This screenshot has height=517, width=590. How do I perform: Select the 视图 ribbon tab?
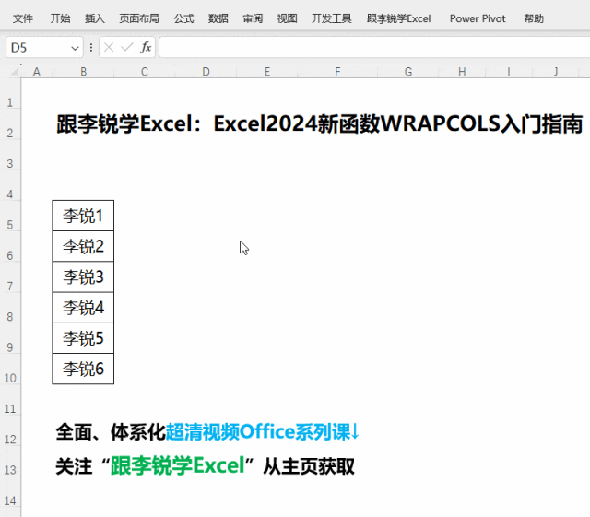287,18
